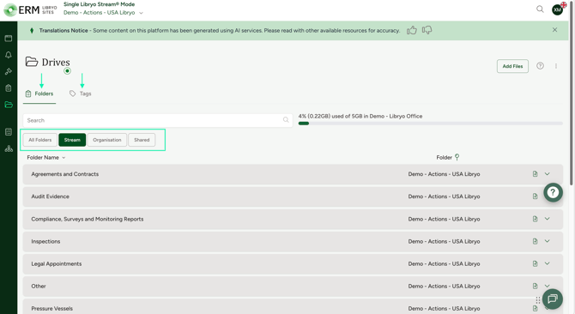Click the Agreements and Contracts folder name
This screenshot has width=575, height=314.
click(x=65, y=174)
